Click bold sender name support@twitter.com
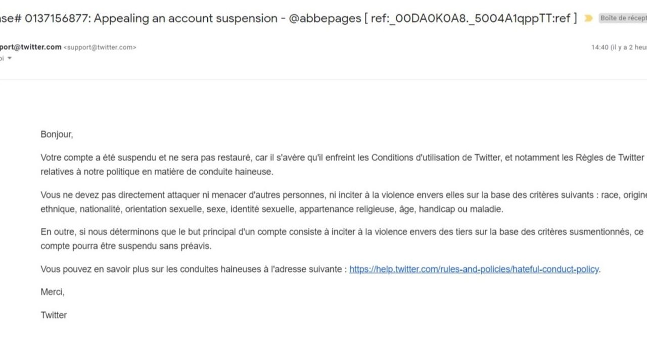 pyautogui.click(x=31, y=47)
